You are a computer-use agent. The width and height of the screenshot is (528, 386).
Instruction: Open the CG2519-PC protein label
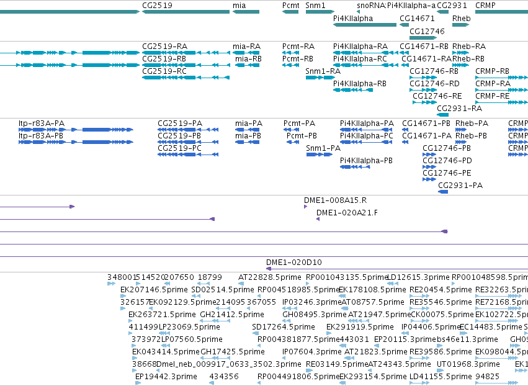(179, 148)
